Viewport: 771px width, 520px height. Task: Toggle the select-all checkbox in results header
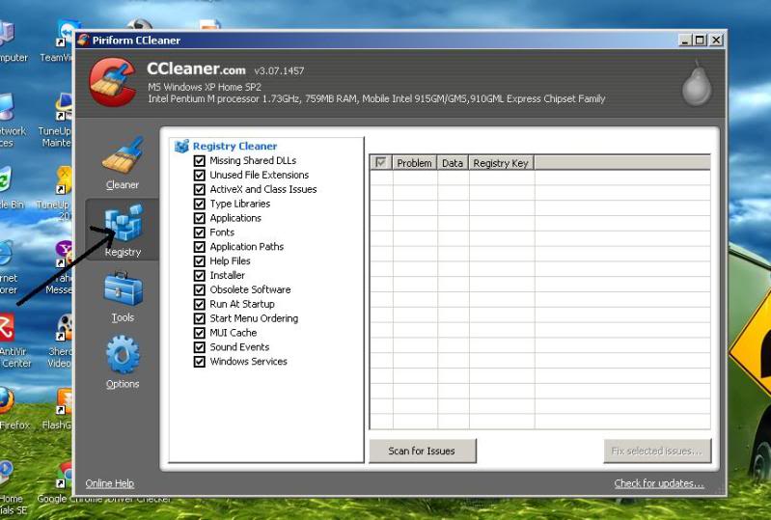click(x=380, y=163)
